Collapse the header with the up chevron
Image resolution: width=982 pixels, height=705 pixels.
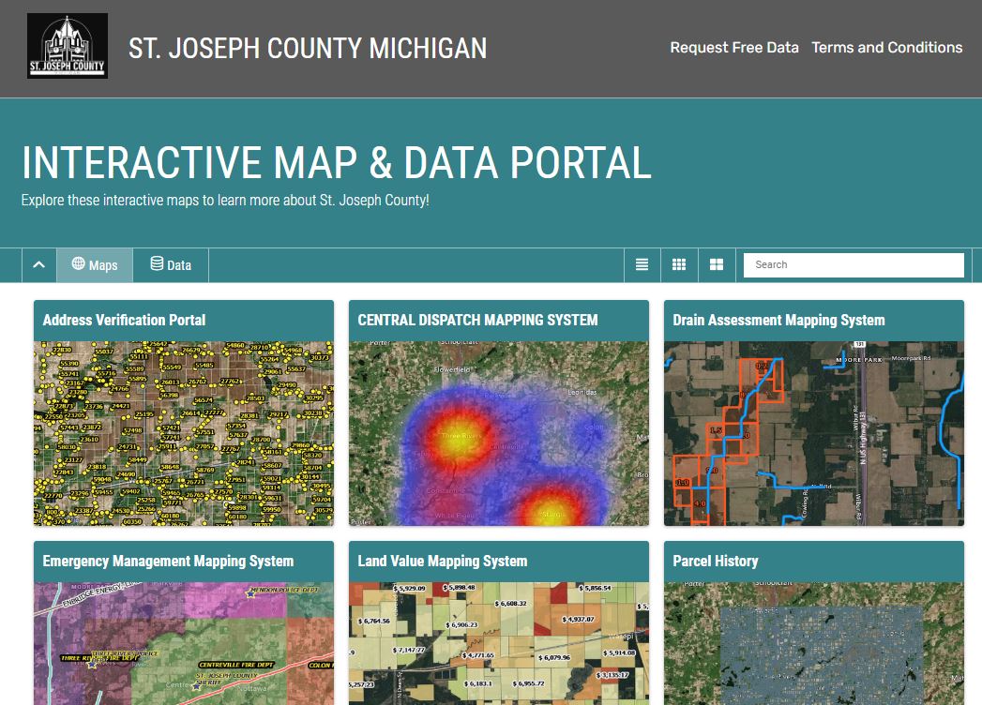[38, 265]
